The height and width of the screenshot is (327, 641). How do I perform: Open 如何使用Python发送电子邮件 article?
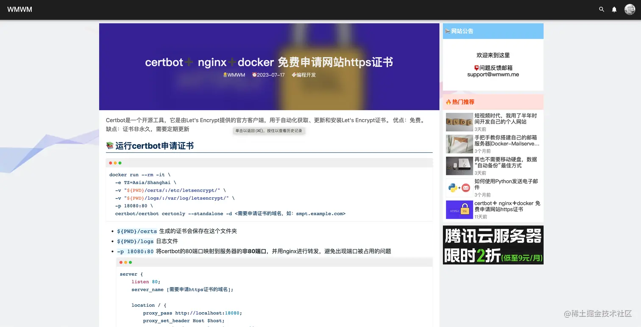point(506,184)
